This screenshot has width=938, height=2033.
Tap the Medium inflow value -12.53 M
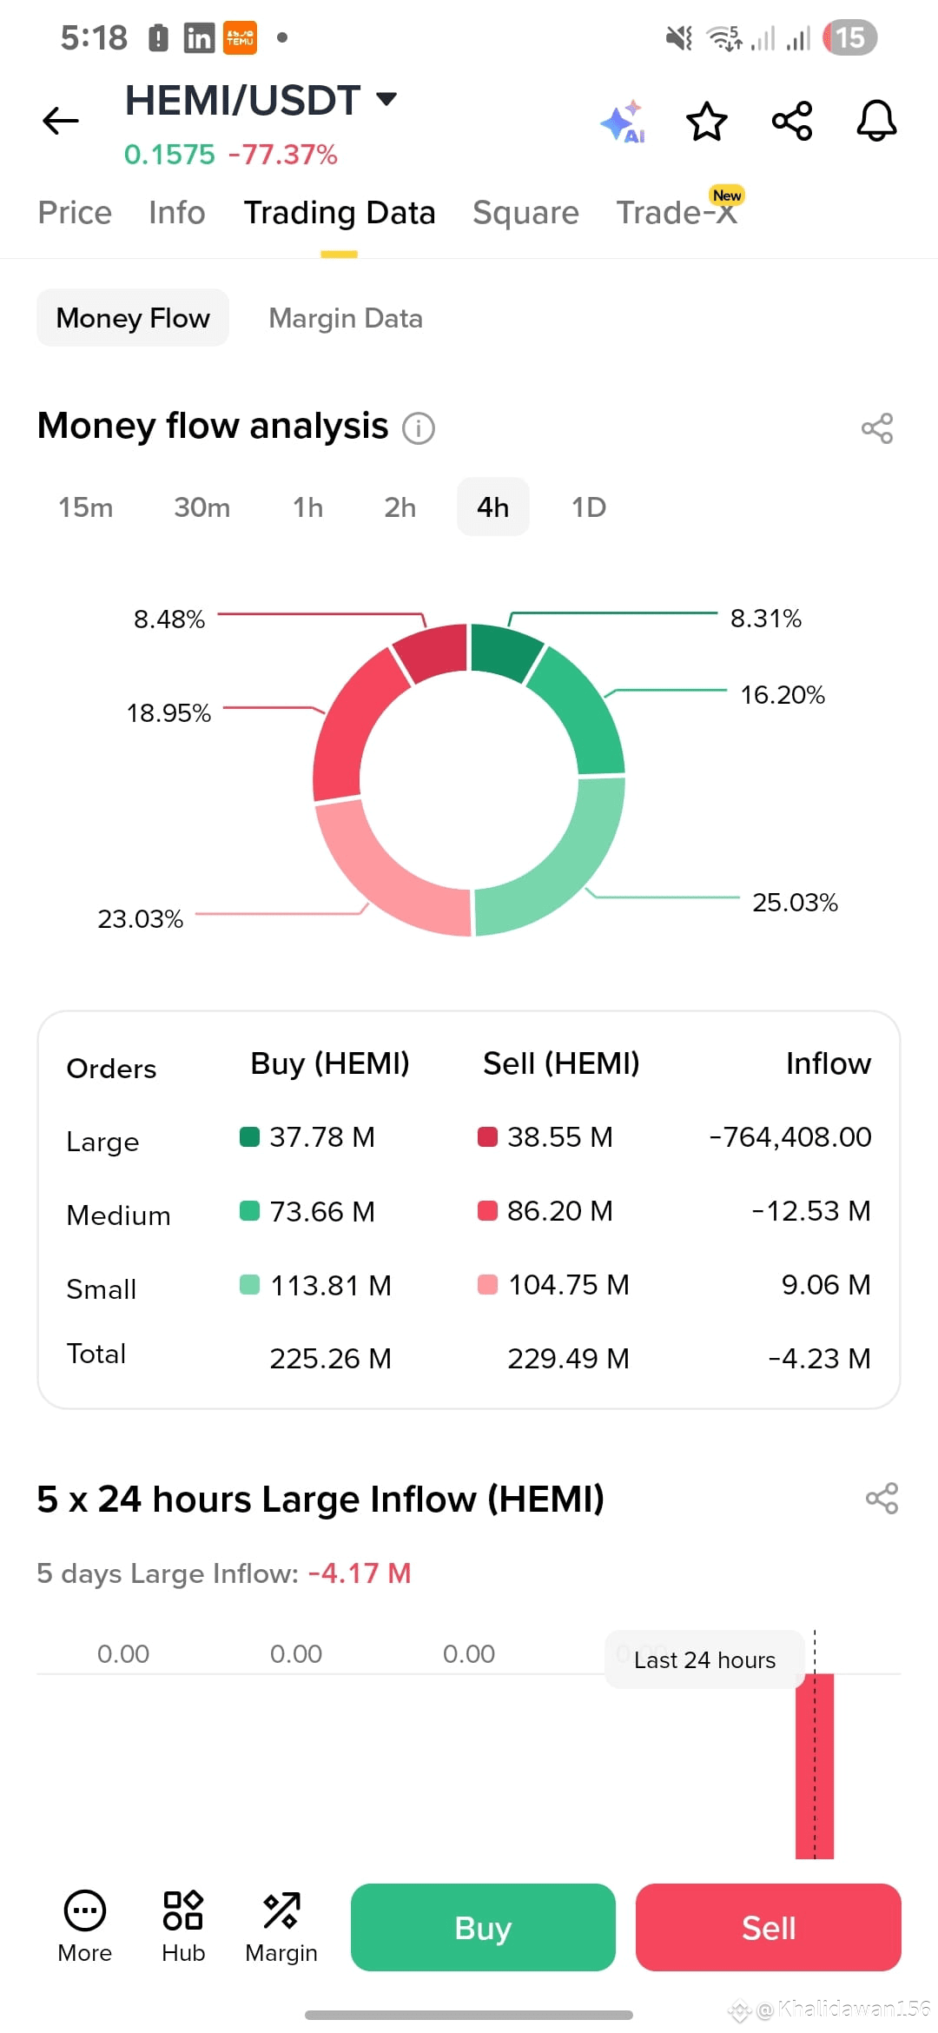pyautogui.click(x=811, y=1210)
